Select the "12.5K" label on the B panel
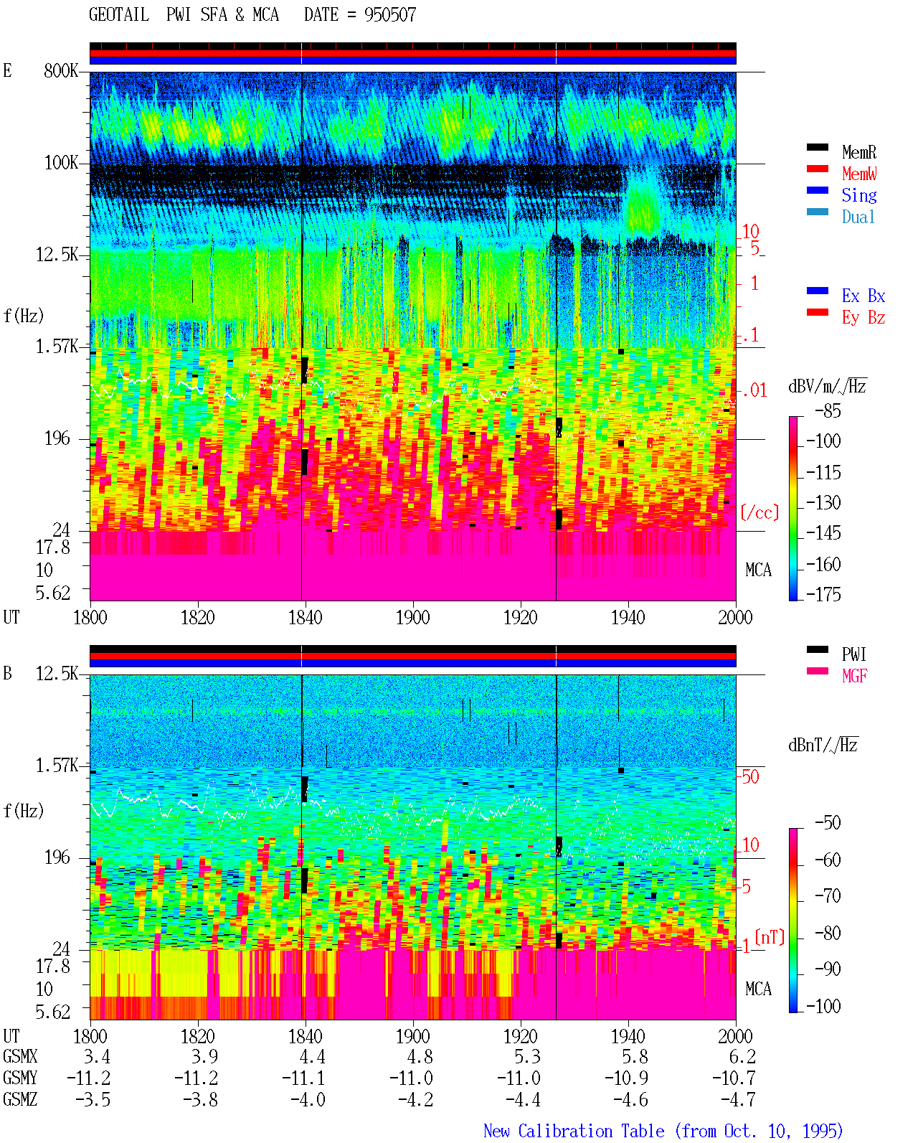Image resolution: width=918 pixels, height=1143 pixels. (x=57, y=674)
